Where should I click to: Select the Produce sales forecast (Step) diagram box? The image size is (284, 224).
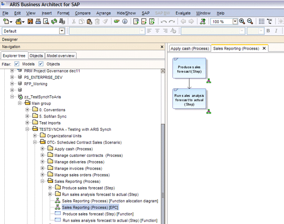[x=189, y=68]
